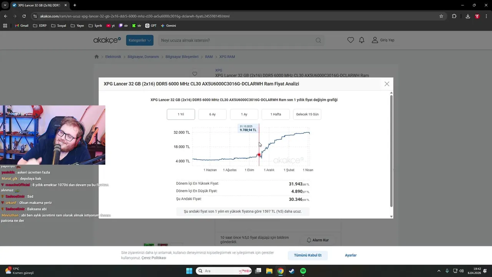Image resolution: width=492 pixels, height=277 pixels.
Task: Click the akakçe logo
Action: [x=107, y=40]
